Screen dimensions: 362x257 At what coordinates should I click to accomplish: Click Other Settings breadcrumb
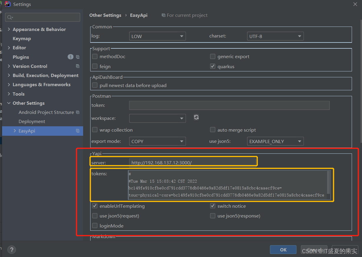click(x=105, y=15)
